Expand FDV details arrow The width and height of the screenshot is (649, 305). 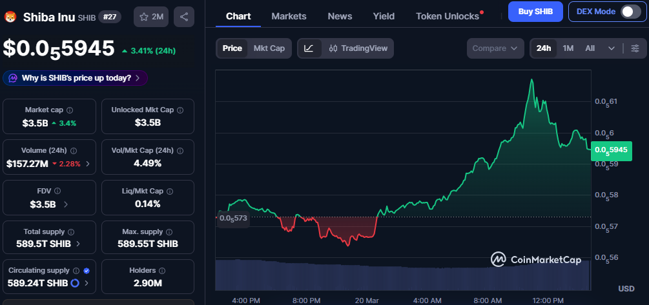point(66,204)
